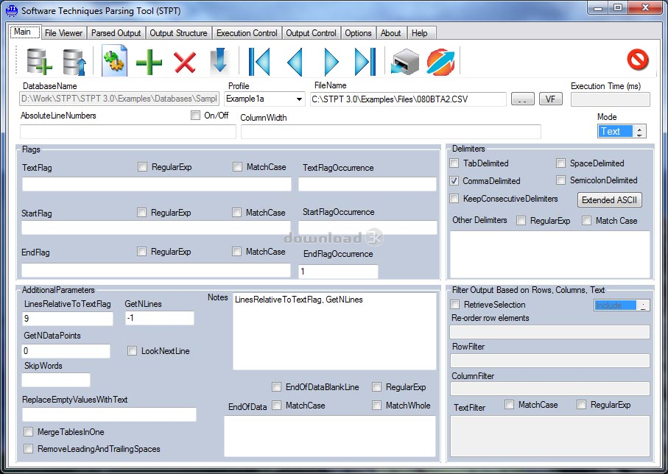Jump to last record arrow
Screen dimensions: 668x474
365,62
